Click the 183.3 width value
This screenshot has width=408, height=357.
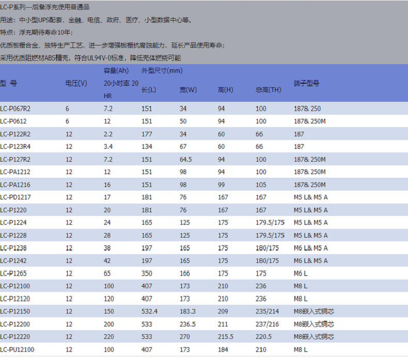(187, 312)
